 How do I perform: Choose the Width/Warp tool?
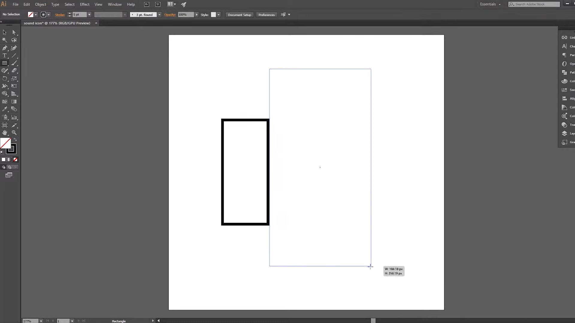click(x=5, y=86)
